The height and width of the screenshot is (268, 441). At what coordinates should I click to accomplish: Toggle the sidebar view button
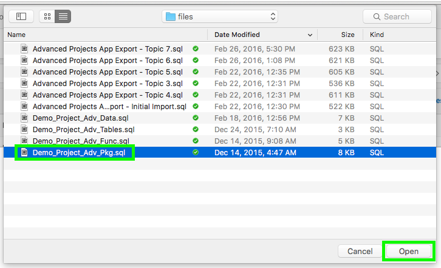(x=21, y=16)
